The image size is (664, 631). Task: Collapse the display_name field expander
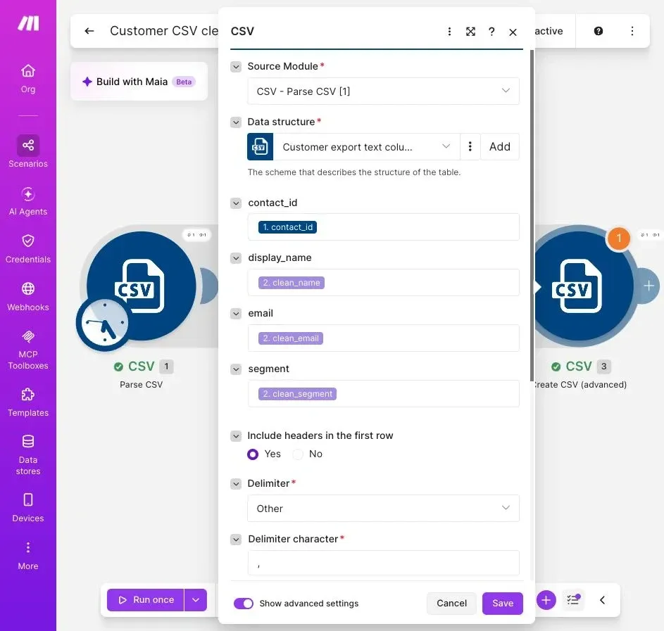point(236,258)
